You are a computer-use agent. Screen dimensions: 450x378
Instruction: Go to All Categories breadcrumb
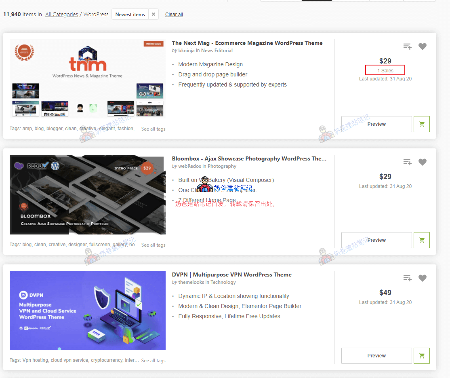61,15
